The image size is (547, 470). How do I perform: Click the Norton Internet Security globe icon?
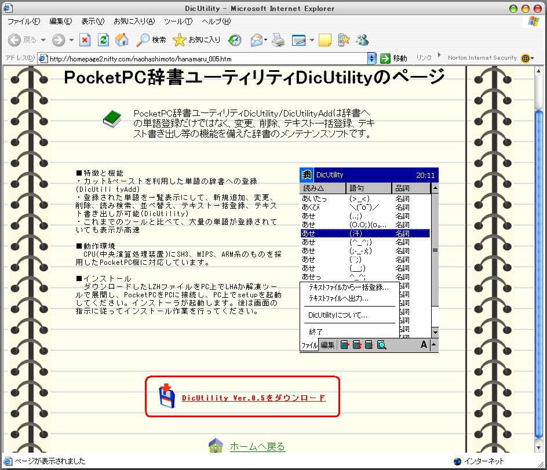pyautogui.click(x=526, y=59)
